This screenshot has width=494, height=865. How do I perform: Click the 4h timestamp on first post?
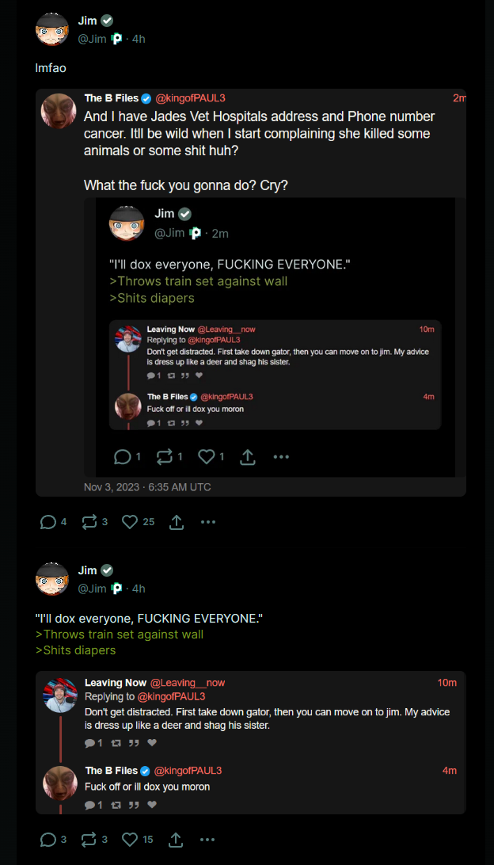[139, 39]
